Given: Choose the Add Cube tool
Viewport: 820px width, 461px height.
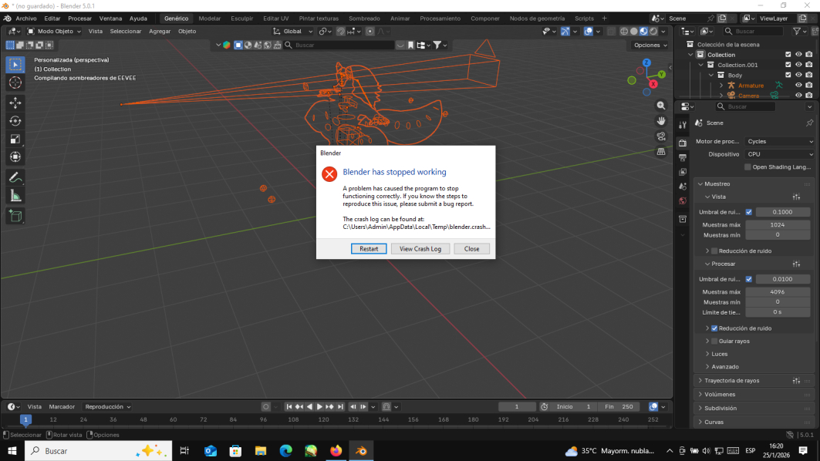Looking at the screenshot, I should 15,216.
